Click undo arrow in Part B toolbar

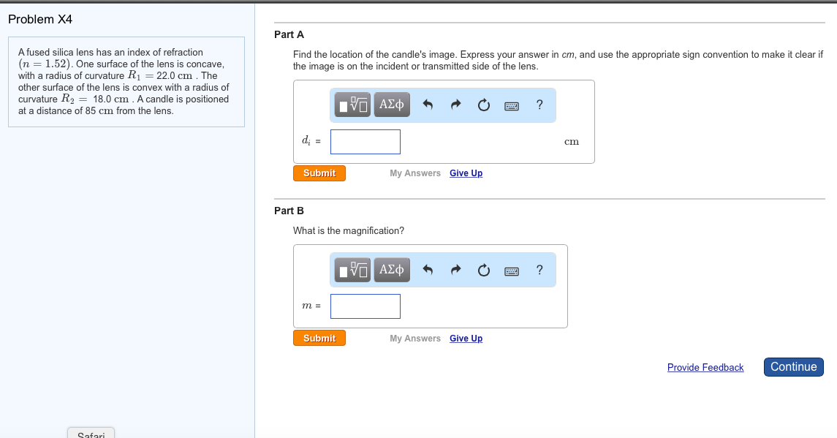[428, 271]
